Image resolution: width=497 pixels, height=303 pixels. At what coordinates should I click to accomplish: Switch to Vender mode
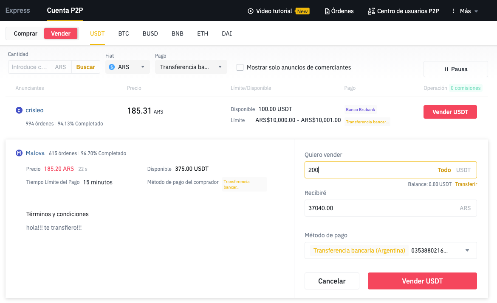coord(61,33)
